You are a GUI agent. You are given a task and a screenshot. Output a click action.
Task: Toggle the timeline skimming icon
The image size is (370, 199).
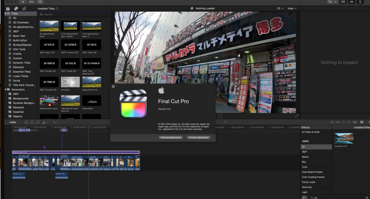(338, 122)
